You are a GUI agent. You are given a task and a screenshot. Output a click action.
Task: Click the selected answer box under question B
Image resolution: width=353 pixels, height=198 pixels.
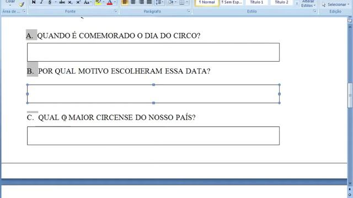[153, 94]
